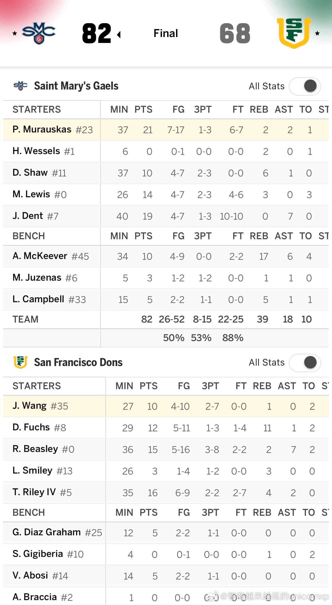Click the REB column header for Dons starters
This screenshot has width=332, height=605.
click(x=262, y=386)
